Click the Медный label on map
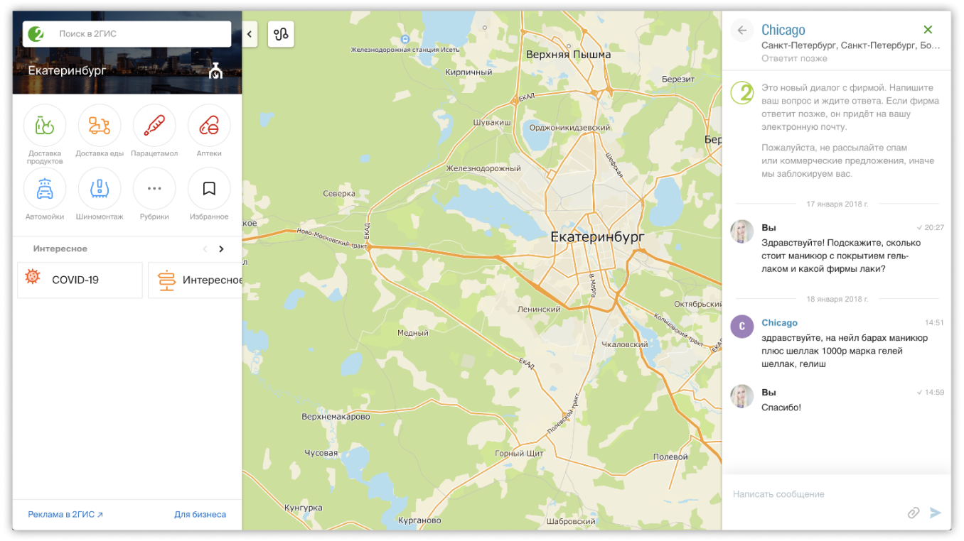Screen dimensions: 964x541 coord(413,333)
